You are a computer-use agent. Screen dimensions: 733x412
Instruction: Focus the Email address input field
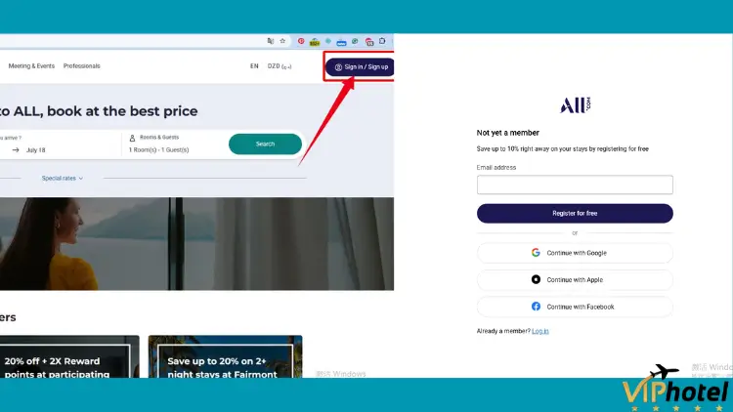point(575,185)
